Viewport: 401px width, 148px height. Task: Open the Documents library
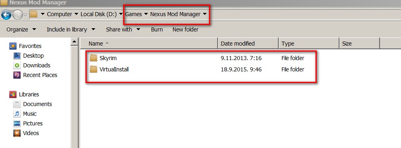click(x=37, y=104)
